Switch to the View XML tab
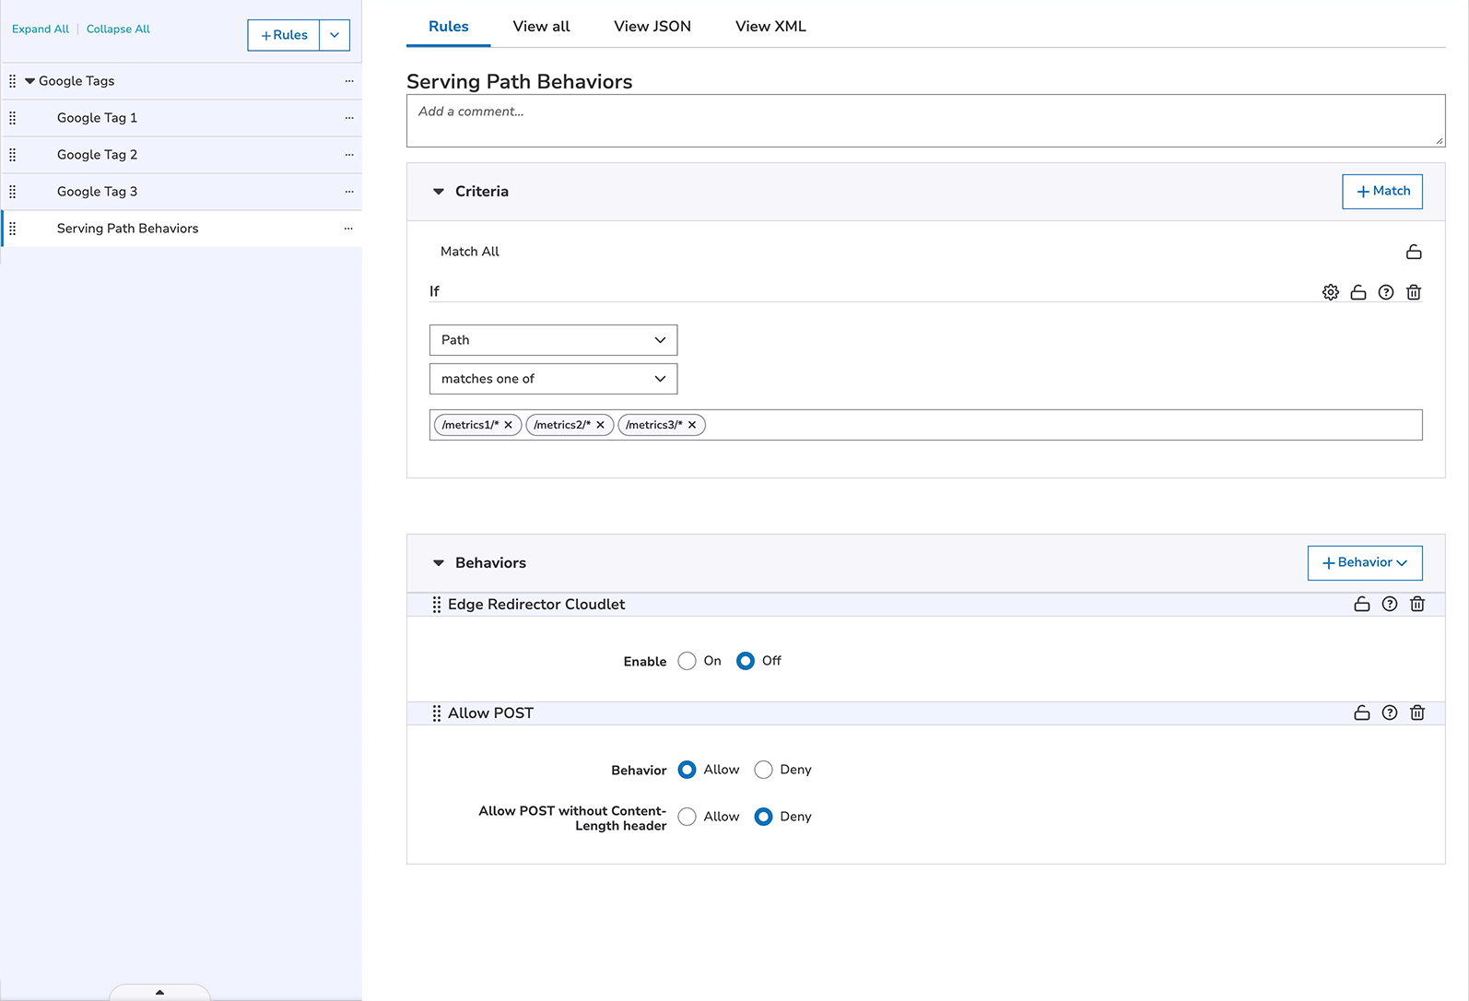The image size is (1469, 1001). coord(770,27)
